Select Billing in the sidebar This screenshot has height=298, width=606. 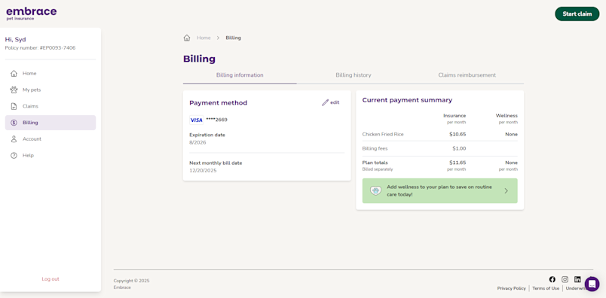pyautogui.click(x=50, y=123)
